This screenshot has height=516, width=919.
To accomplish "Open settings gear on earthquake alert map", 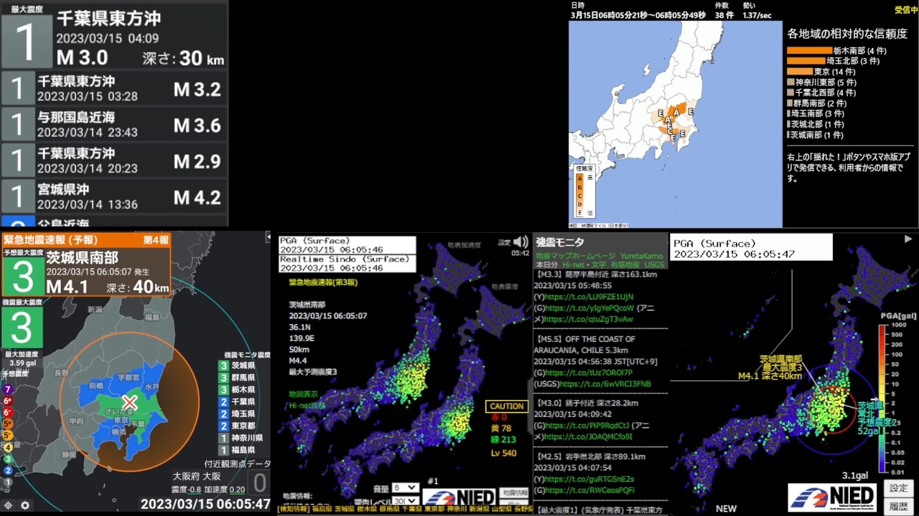I will [x=25, y=505].
